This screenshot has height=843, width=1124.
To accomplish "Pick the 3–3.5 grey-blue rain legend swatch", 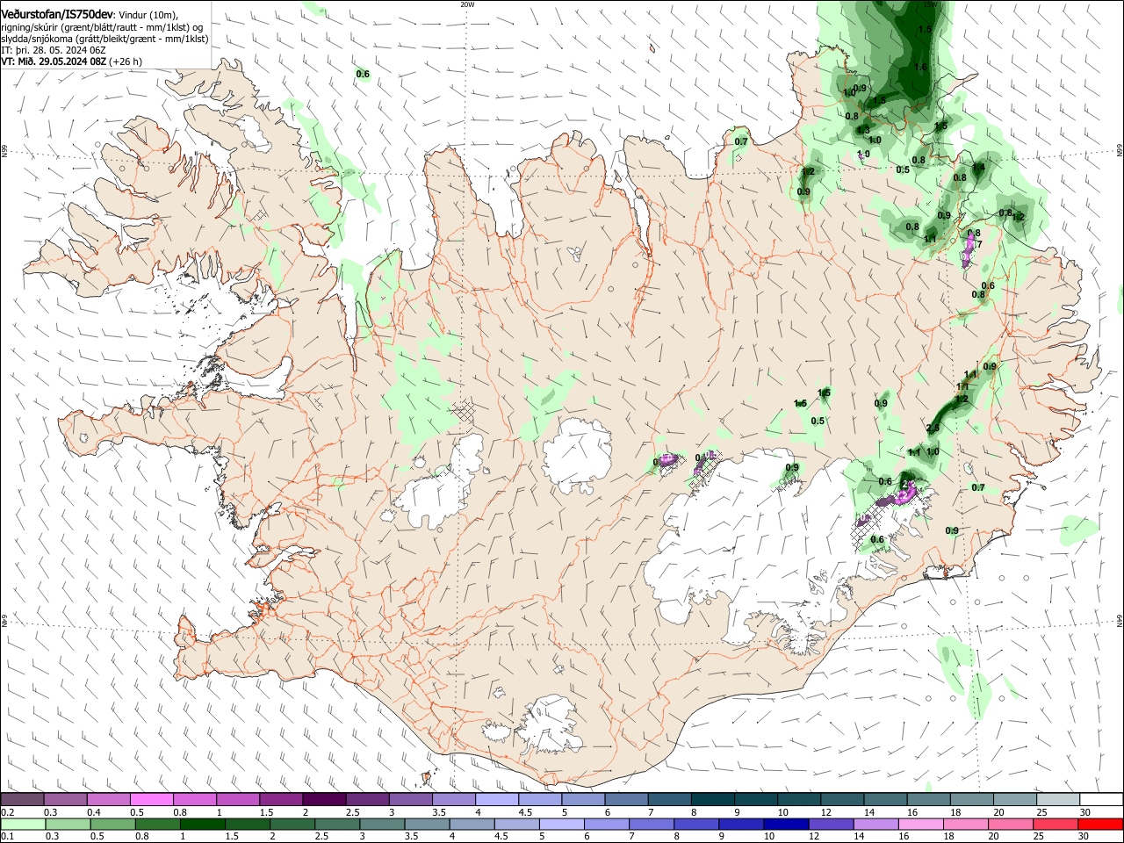I will [x=382, y=824].
